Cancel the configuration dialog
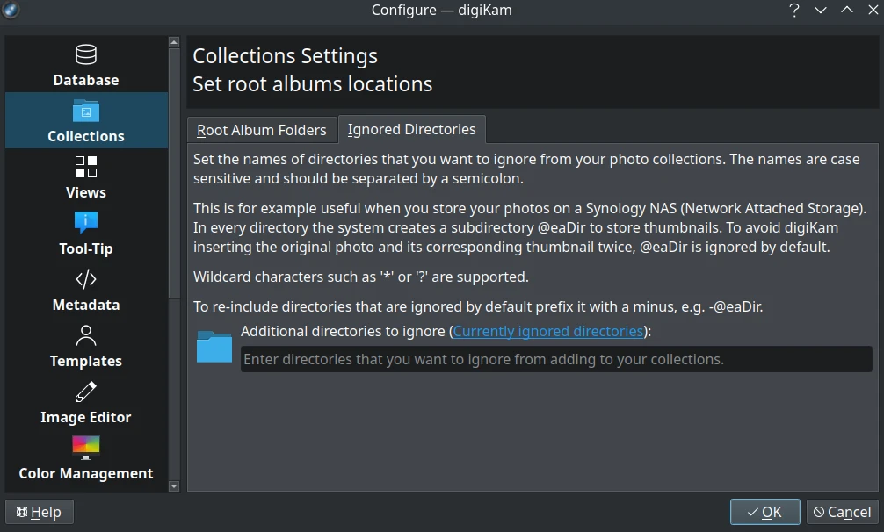 tap(842, 512)
